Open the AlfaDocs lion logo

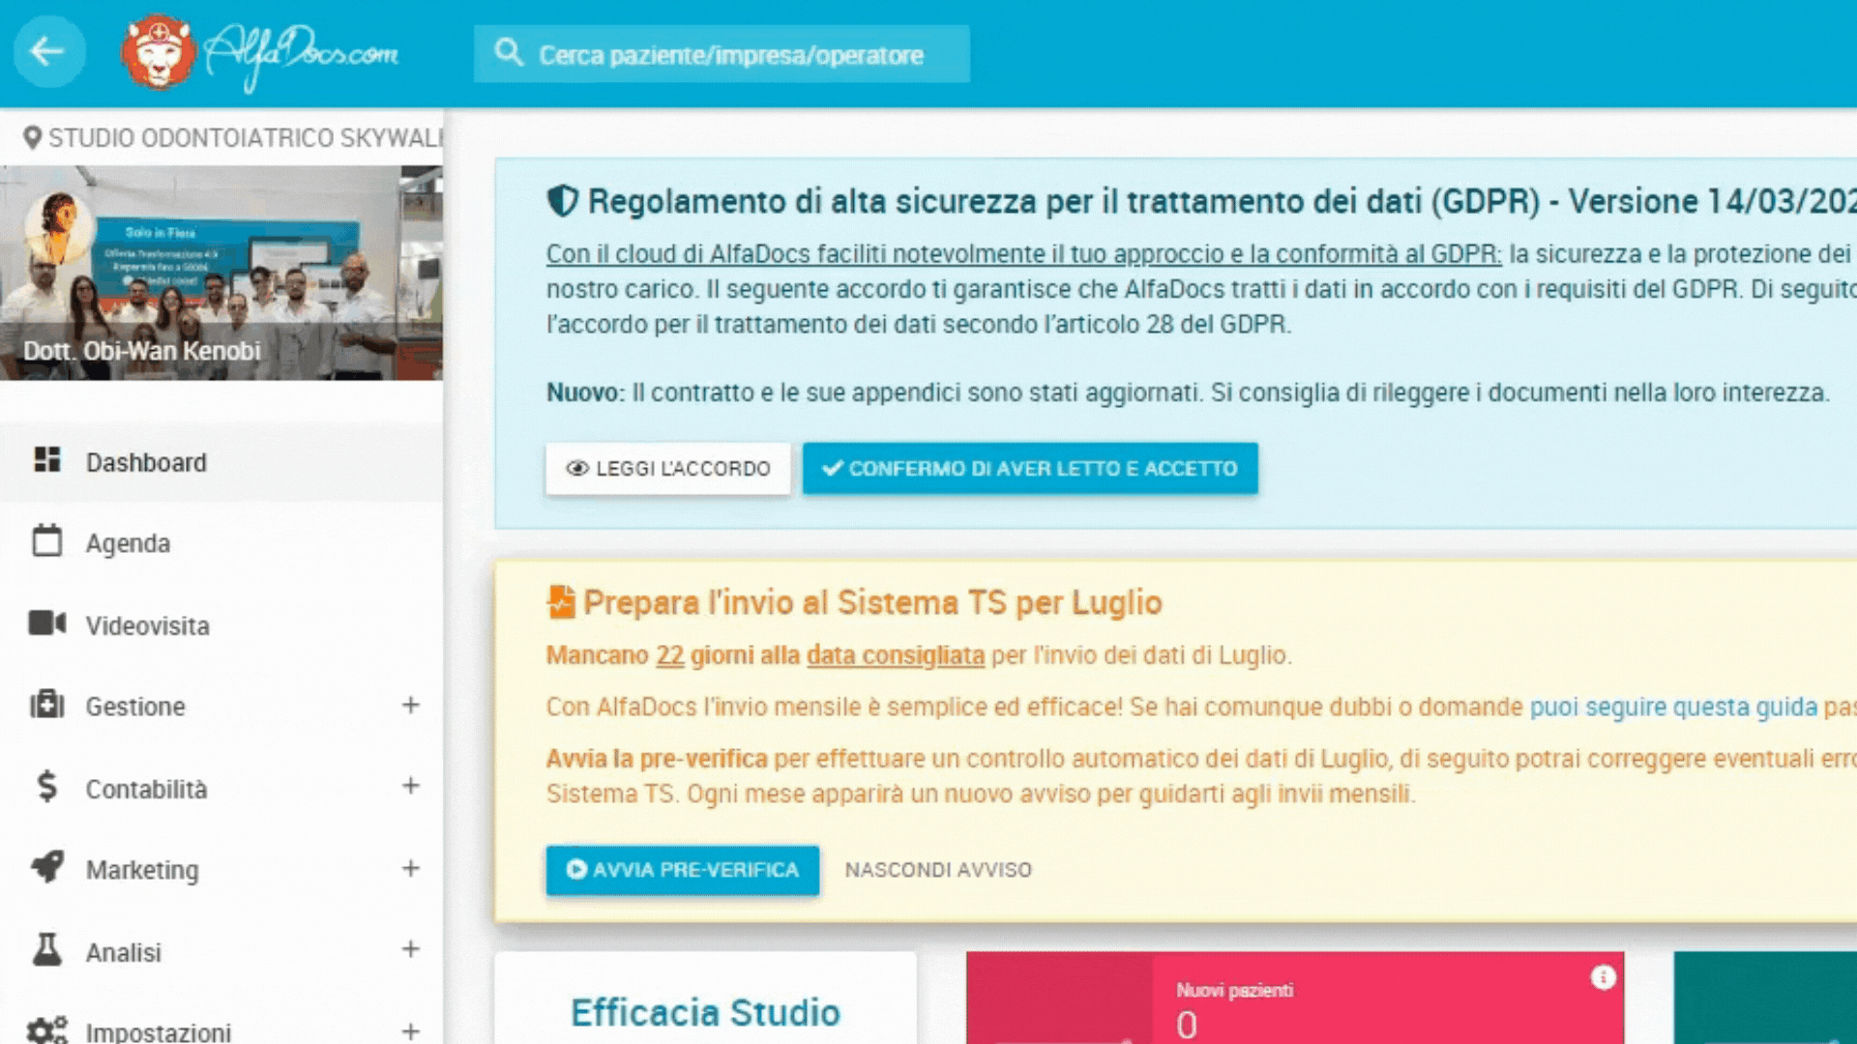(159, 53)
